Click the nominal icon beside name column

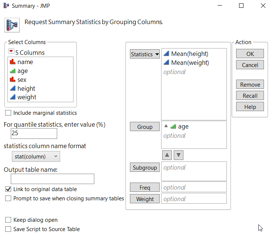point(12,62)
